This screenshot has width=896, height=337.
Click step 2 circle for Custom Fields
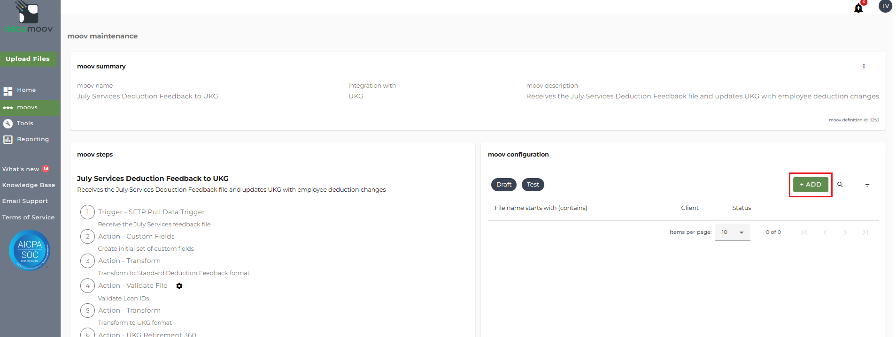pyautogui.click(x=87, y=236)
